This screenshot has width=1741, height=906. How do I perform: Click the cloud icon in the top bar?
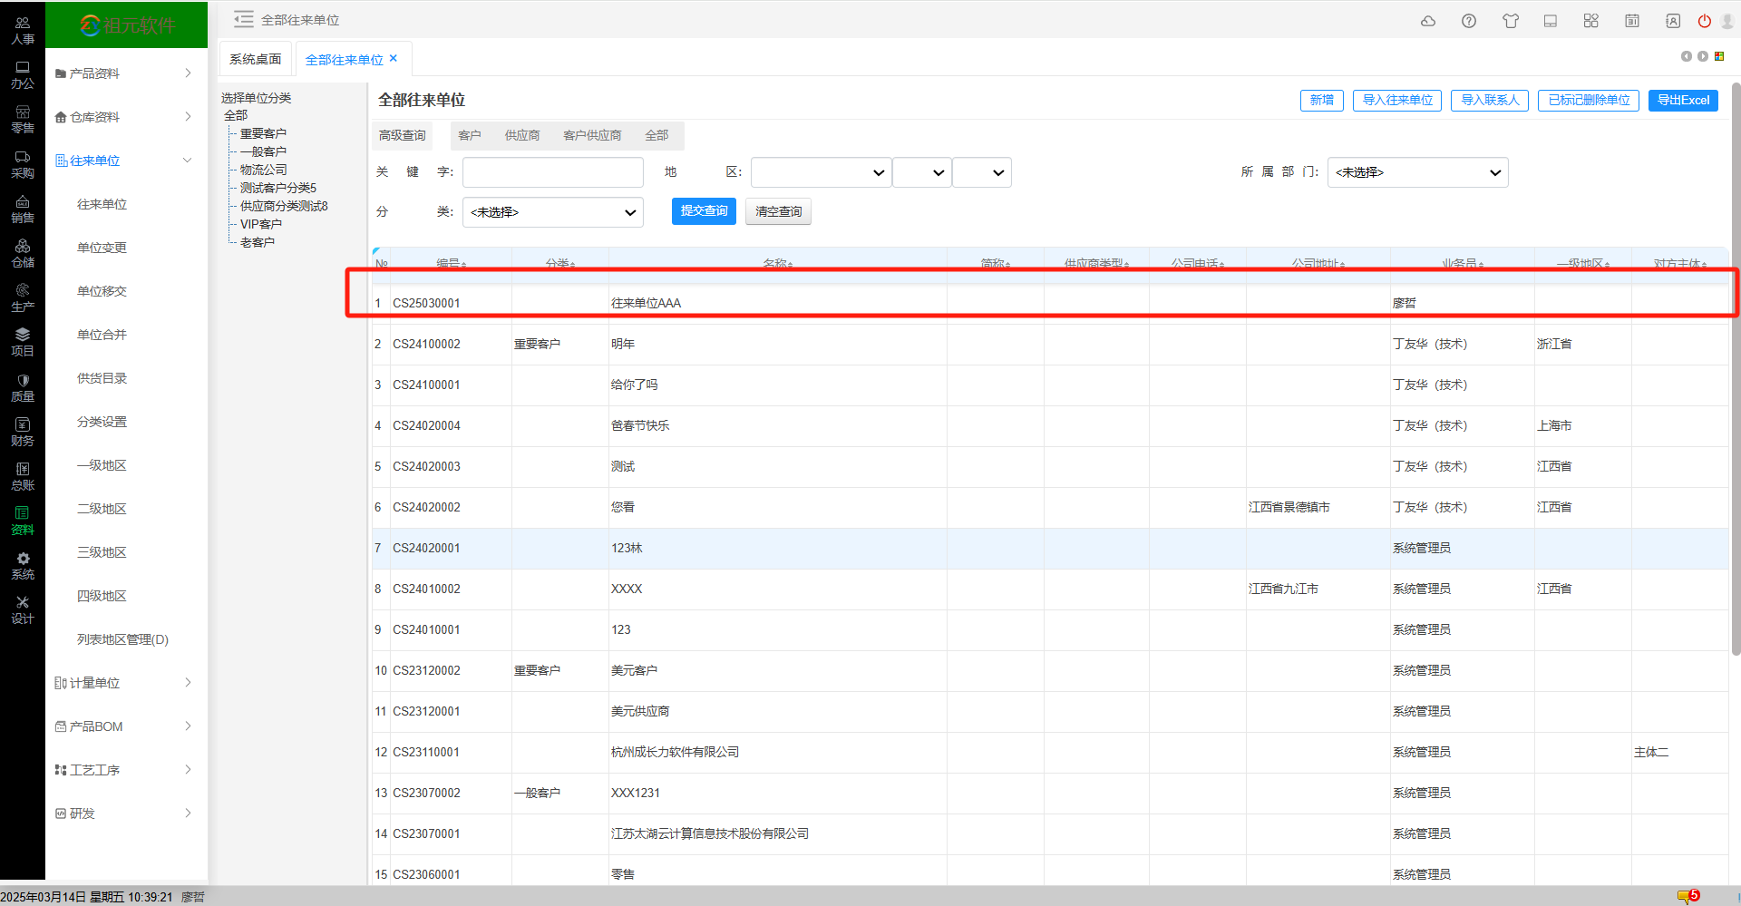click(x=1428, y=21)
